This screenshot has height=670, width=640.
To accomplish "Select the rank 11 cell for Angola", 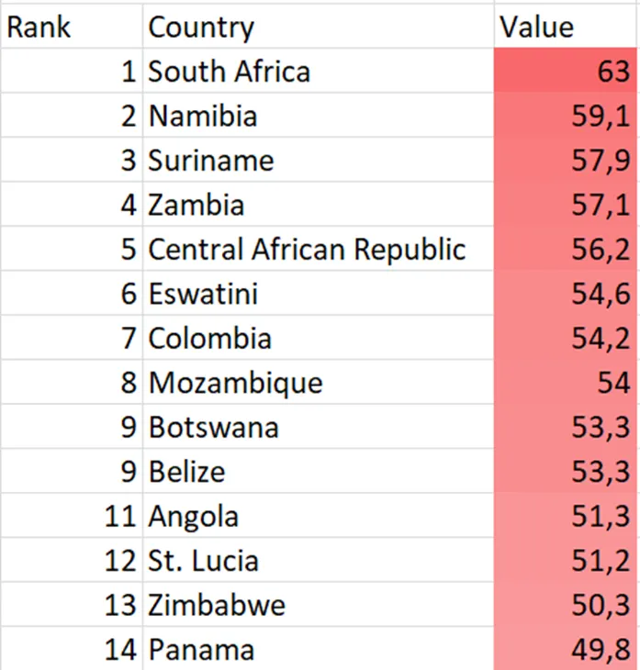I will pos(72,515).
